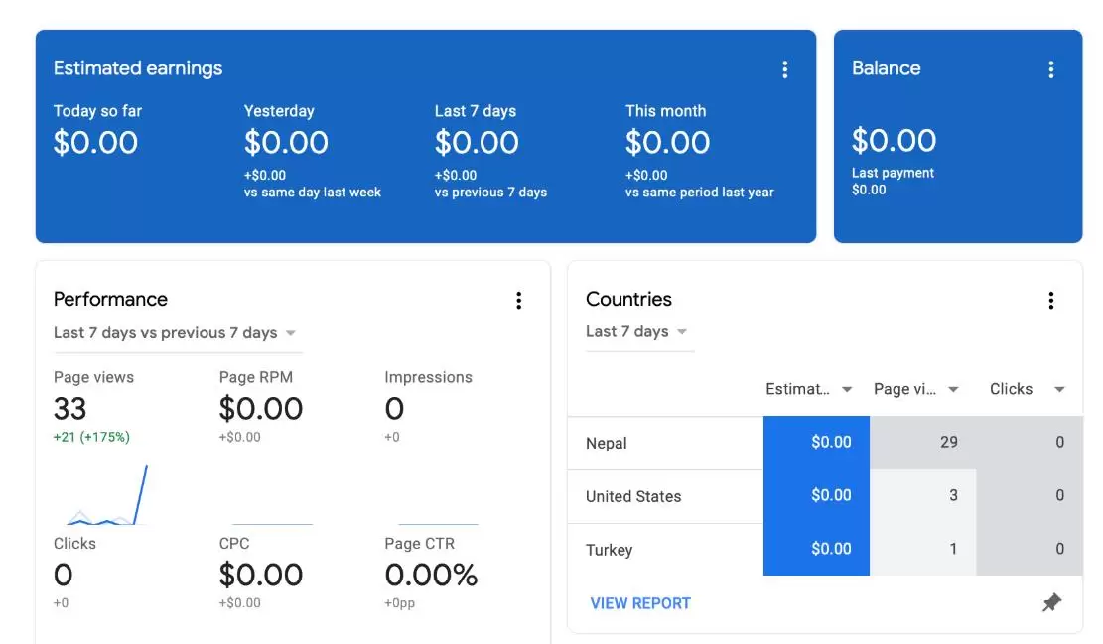Click the CPC $0.00 value

pyautogui.click(x=261, y=576)
